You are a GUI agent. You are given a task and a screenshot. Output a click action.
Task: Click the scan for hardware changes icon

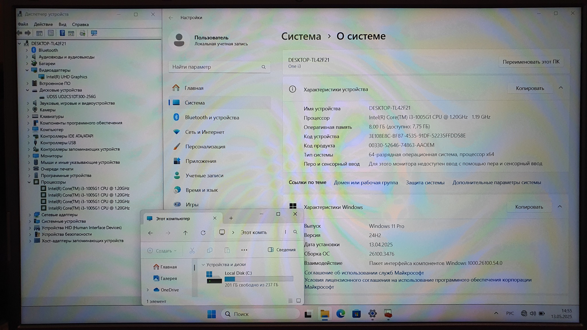point(94,33)
